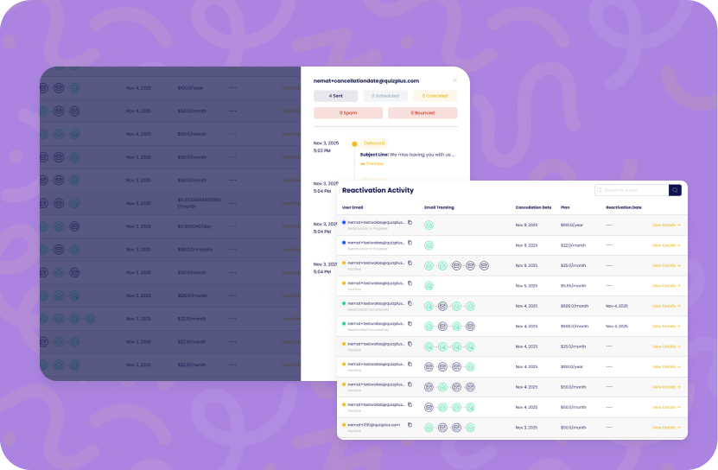
Task: Click the third tracking icon in the five-icon row
Action: pyautogui.click(x=456, y=266)
